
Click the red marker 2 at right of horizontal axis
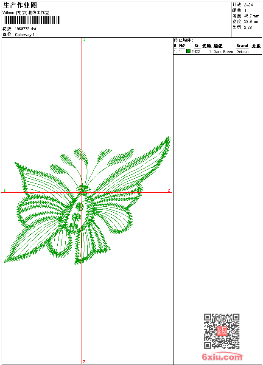coord(168,191)
